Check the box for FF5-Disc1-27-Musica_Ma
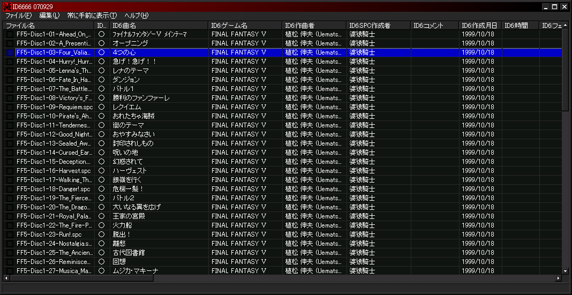This screenshot has height=295, width=572. point(10,271)
